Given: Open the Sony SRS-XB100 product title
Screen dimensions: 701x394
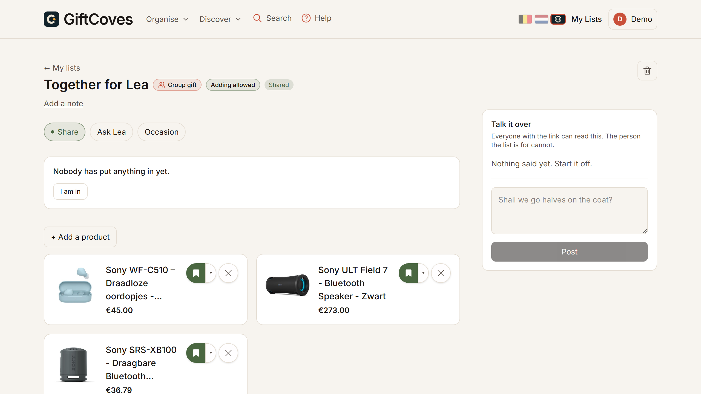Looking at the screenshot, I should (141, 363).
